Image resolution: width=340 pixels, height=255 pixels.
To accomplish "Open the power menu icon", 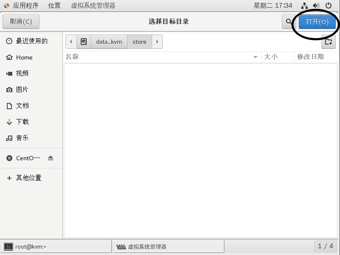I will 329,6.
